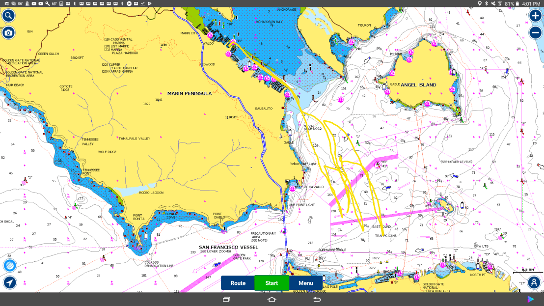The width and height of the screenshot is (544, 306).
Task: Open the distance measuring compass tool
Action: coord(535,282)
